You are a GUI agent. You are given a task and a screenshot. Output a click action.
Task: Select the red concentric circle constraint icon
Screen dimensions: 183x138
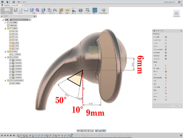click(x=166, y=71)
